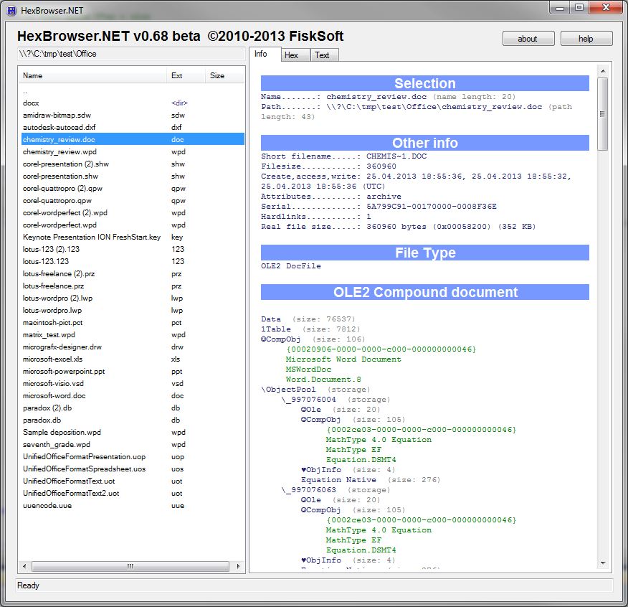Select chemistry_review.doc file

(133, 139)
